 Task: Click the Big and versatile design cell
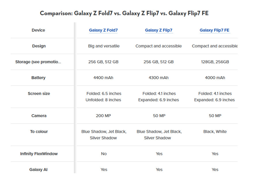pos(104,46)
